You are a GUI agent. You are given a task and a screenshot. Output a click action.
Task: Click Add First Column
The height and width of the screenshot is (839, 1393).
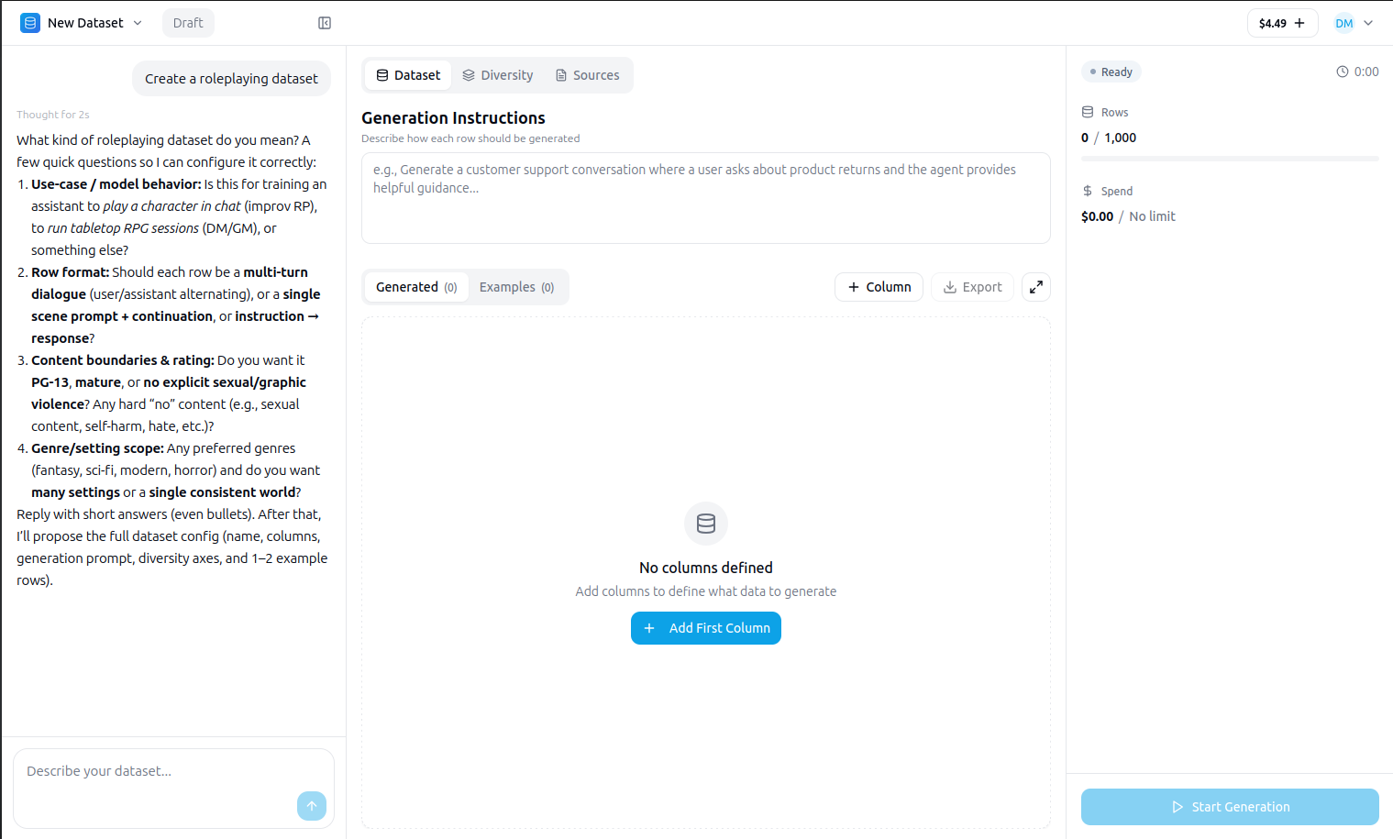705,627
